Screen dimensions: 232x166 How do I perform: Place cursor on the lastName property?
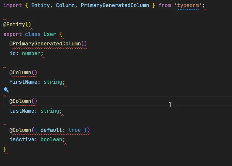(22, 111)
